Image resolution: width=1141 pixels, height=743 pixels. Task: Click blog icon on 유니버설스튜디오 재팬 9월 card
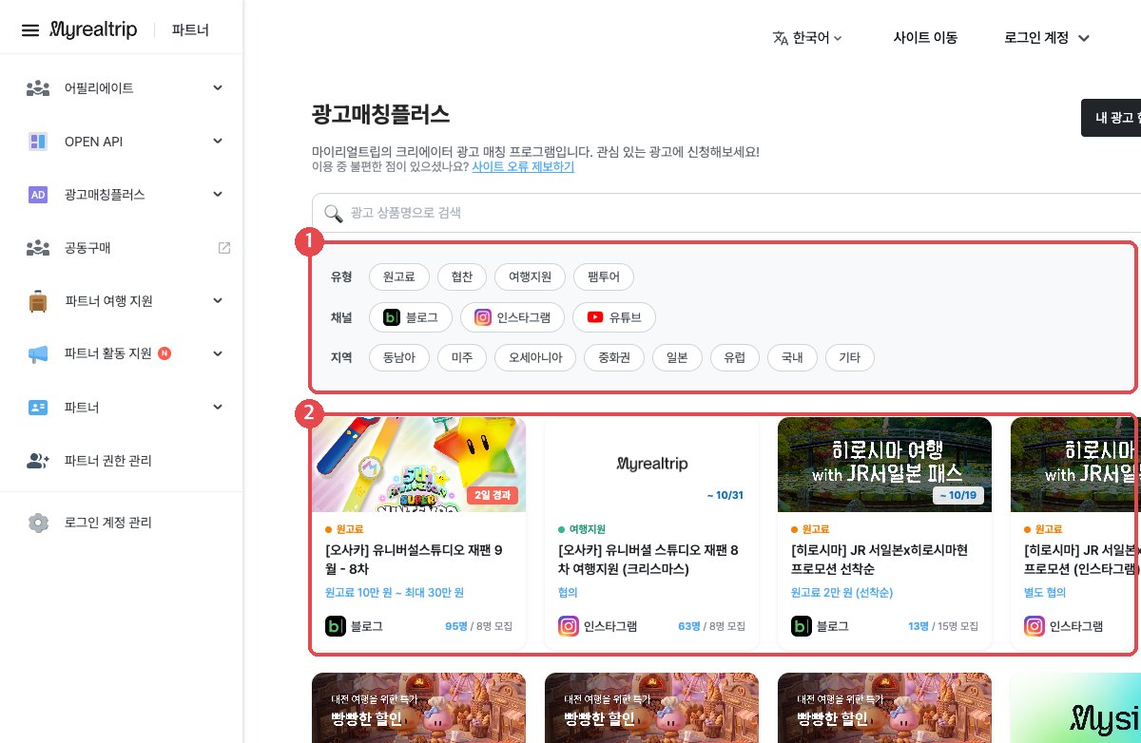point(335,626)
